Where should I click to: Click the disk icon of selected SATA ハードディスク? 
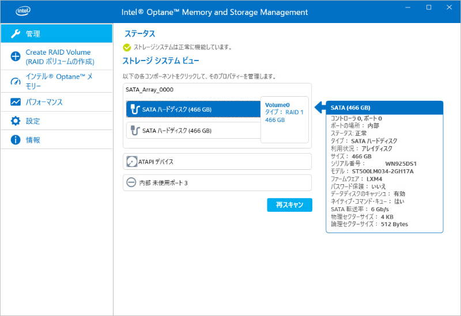click(x=135, y=109)
